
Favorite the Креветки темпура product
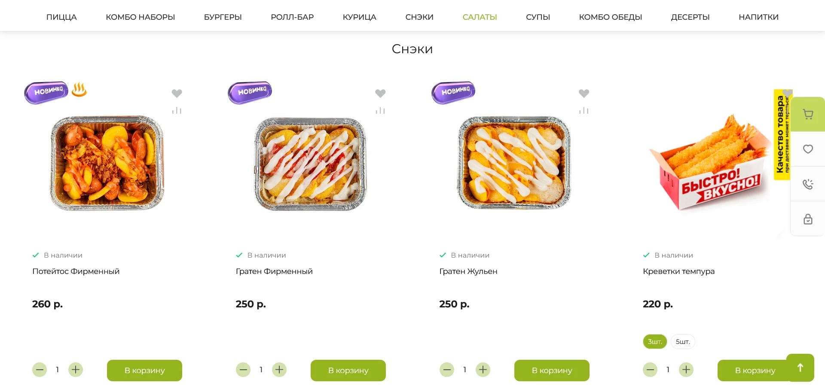pyautogui.click(x=788, y=94)
